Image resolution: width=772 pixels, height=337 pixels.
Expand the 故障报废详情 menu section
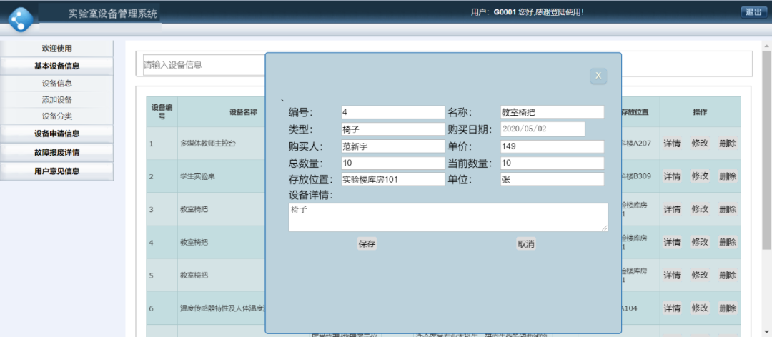click(x=57, y=153)
